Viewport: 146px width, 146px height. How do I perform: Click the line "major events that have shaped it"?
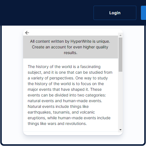point(58,89)
